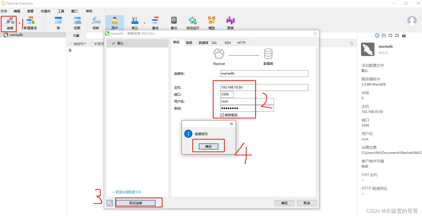Screen dimensions: 422x216
Task: Open the Connection dropdown arrow
Action: 19,23
